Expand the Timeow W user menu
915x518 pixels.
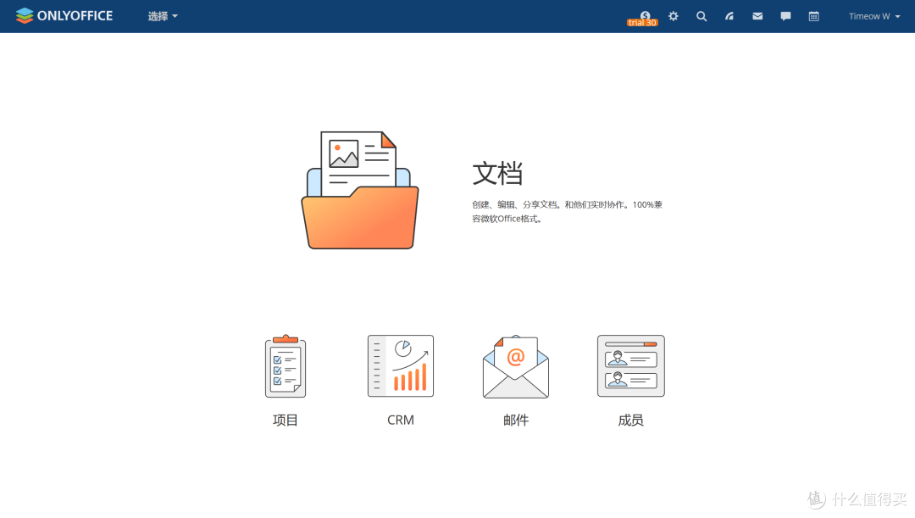pyautogui.click(x=874, y=16)
